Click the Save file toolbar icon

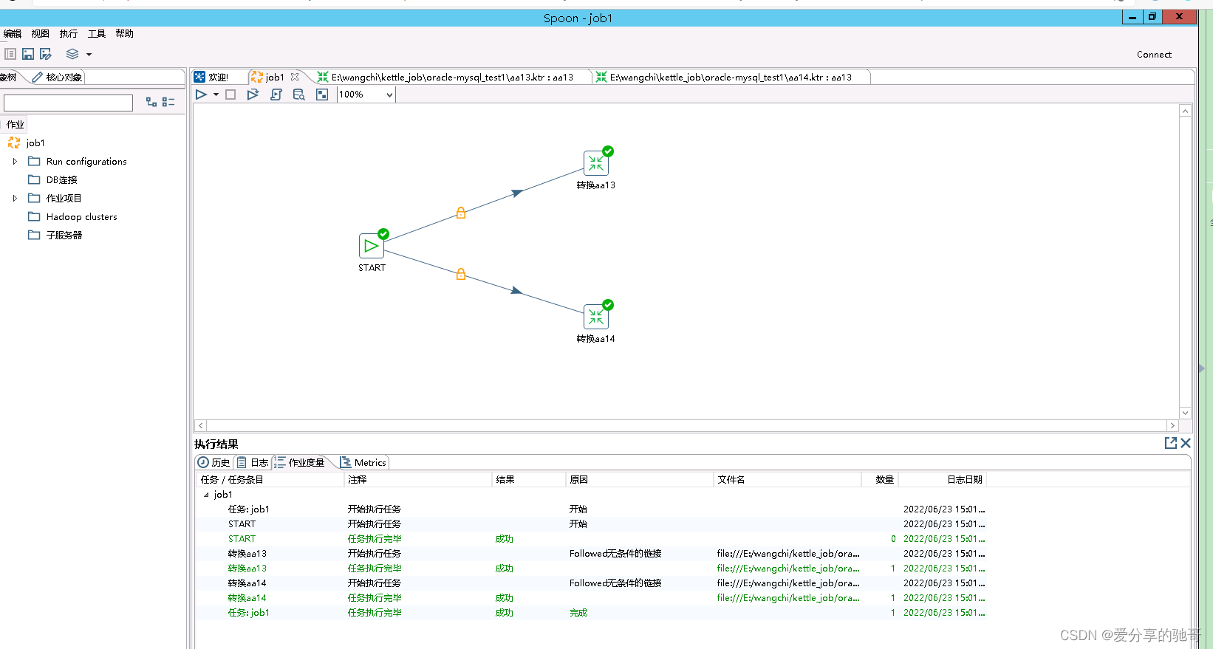tap(28, 54)
